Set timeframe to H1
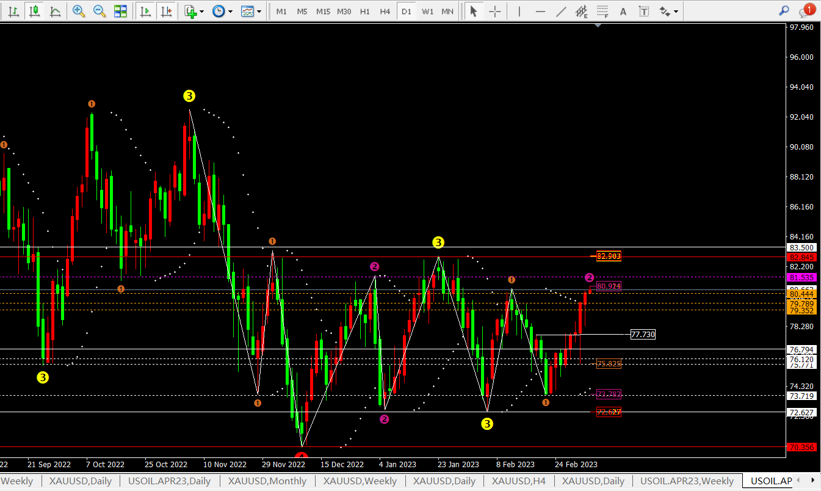 (364, 11)
